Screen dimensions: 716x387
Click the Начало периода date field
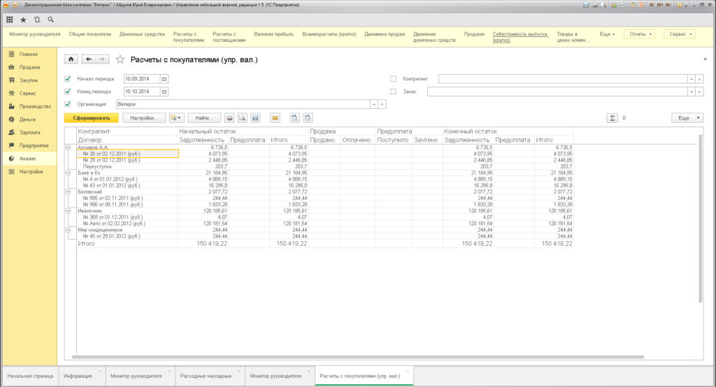point(141,79)
